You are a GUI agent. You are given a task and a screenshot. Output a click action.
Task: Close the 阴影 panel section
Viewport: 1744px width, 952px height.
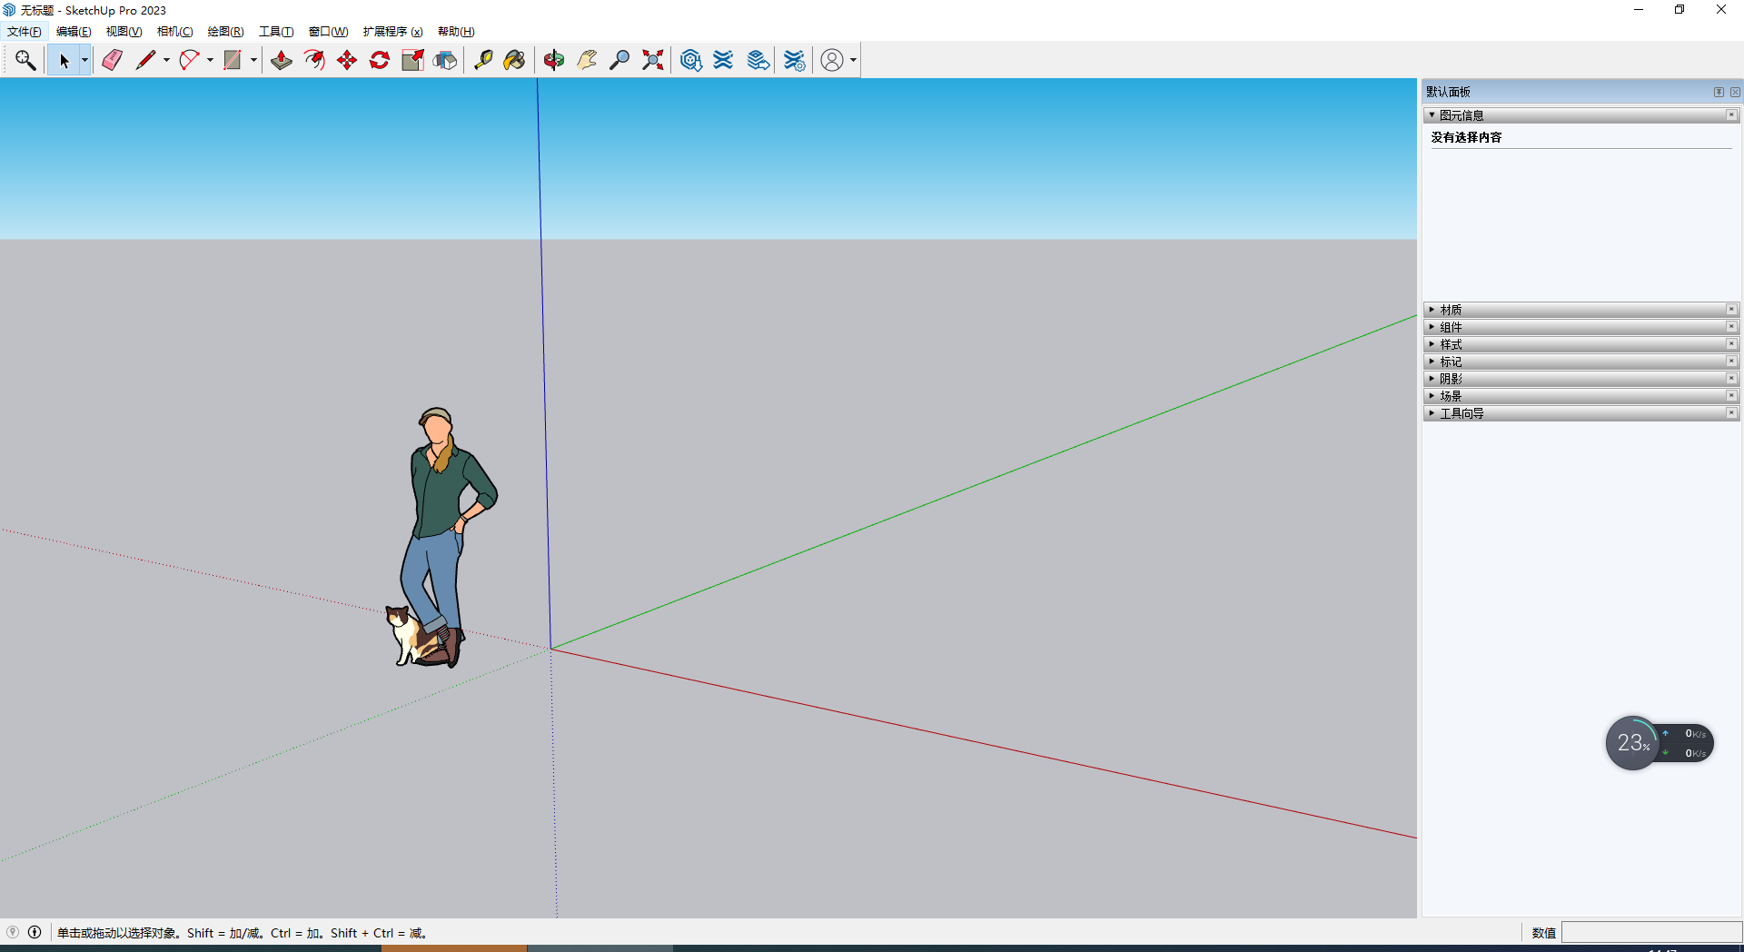click(1731, 379)
